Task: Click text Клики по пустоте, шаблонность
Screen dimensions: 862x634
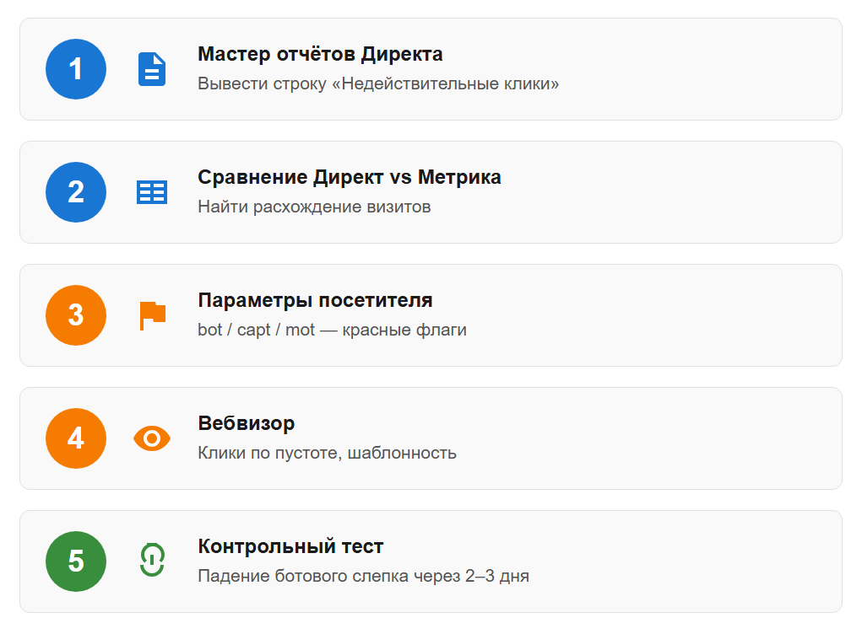Action: pos(327,453)
